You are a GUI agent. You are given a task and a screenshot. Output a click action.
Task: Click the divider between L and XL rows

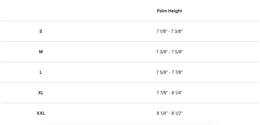coord(130,82)
